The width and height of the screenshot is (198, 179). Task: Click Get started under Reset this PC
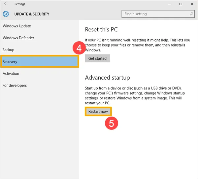tap(97, 58)
